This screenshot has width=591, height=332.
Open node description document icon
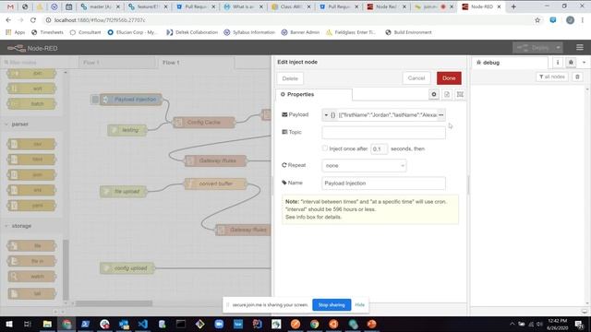(447, 94)
